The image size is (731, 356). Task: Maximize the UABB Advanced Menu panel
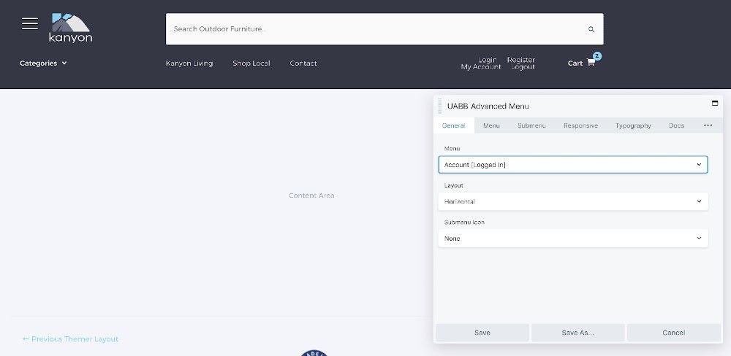(715, 104)
